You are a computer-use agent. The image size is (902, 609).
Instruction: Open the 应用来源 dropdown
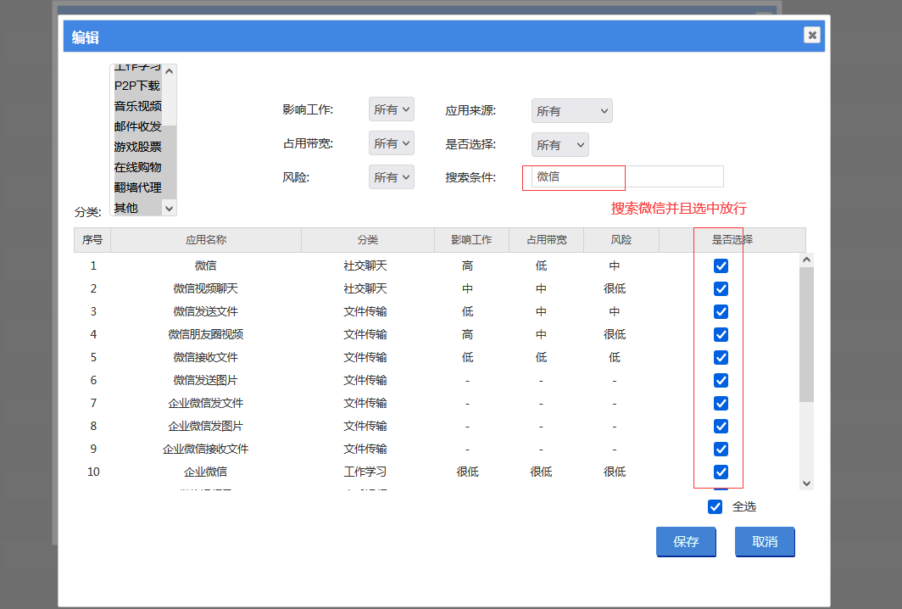click(x=571, y=111)
